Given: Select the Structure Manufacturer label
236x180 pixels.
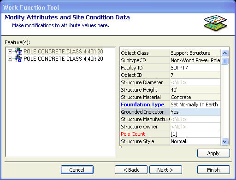Looking at the screenshot, I should pos(145,119).
